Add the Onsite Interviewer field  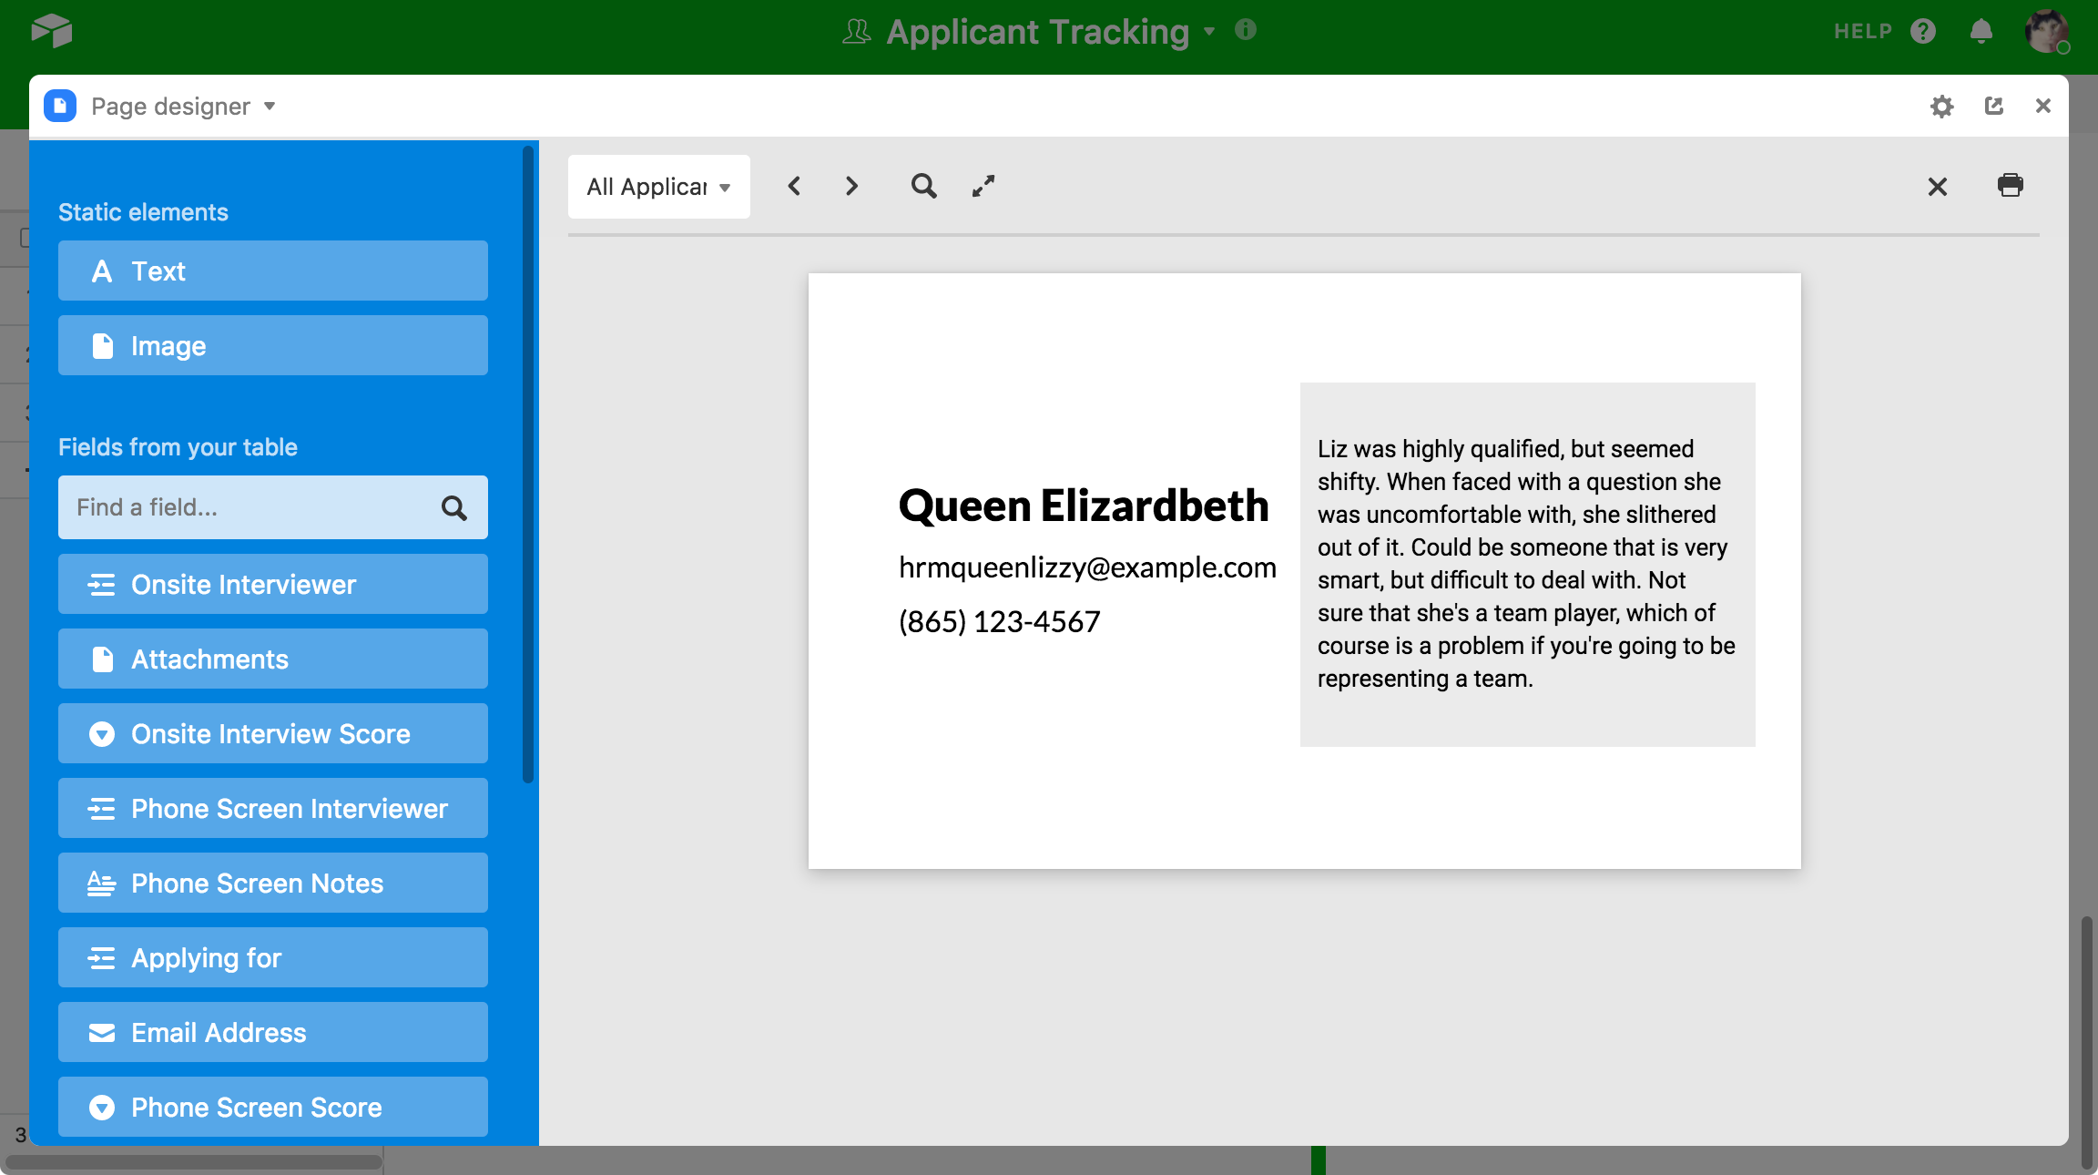[273, 584]
